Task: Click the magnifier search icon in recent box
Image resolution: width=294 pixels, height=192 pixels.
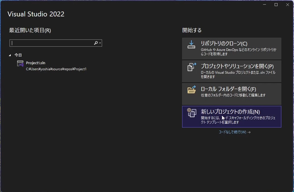Action: pyautogui.click(x=96, y=43)
